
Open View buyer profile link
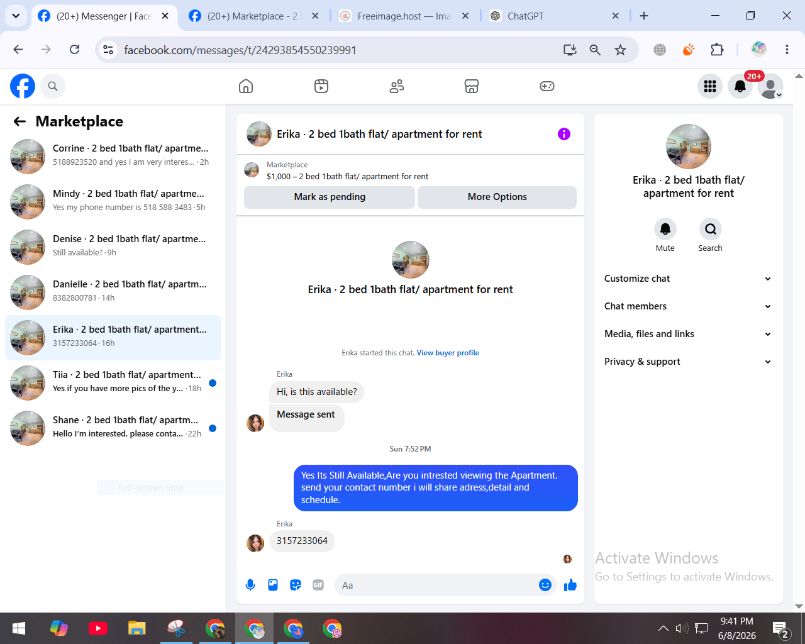tap(448, 353)
